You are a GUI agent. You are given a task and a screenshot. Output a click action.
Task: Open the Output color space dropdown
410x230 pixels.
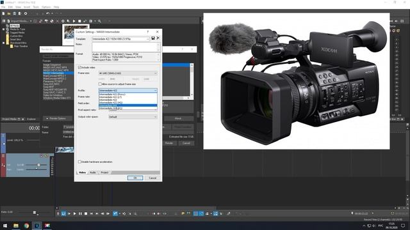(155, 117)
